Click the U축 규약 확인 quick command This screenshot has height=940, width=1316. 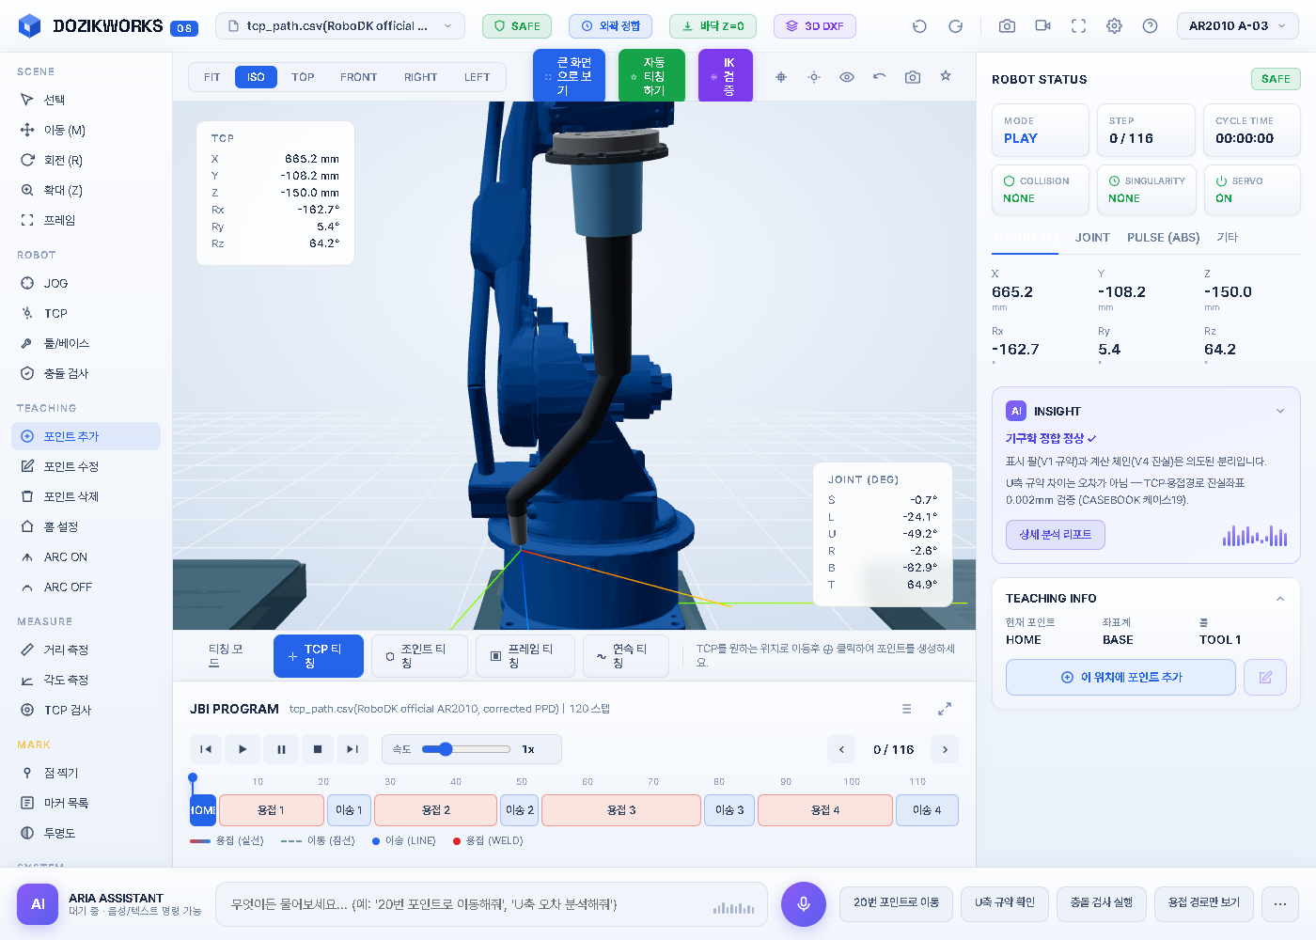coord(1005,903)
